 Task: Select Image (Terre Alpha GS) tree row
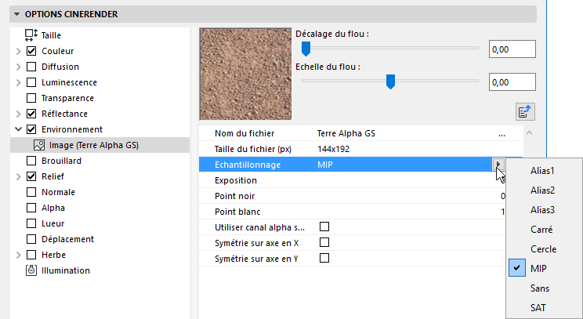click(100, 145)
